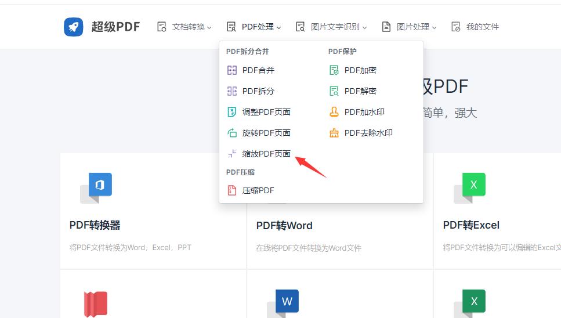Click the 图片文字识别 menu icon
This screenshot has height=318, width=561.
(300, 27)
